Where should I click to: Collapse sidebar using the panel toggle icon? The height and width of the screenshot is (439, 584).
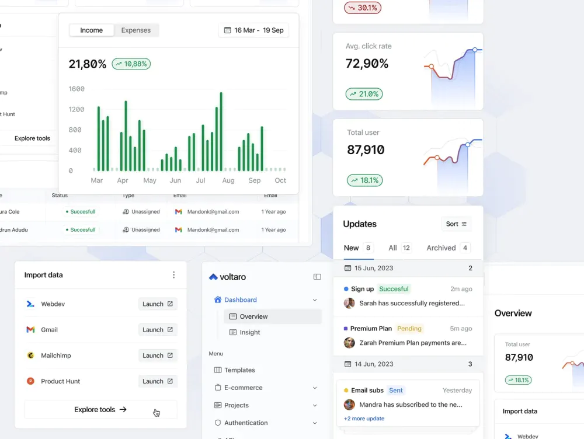(x=317, y=277)
